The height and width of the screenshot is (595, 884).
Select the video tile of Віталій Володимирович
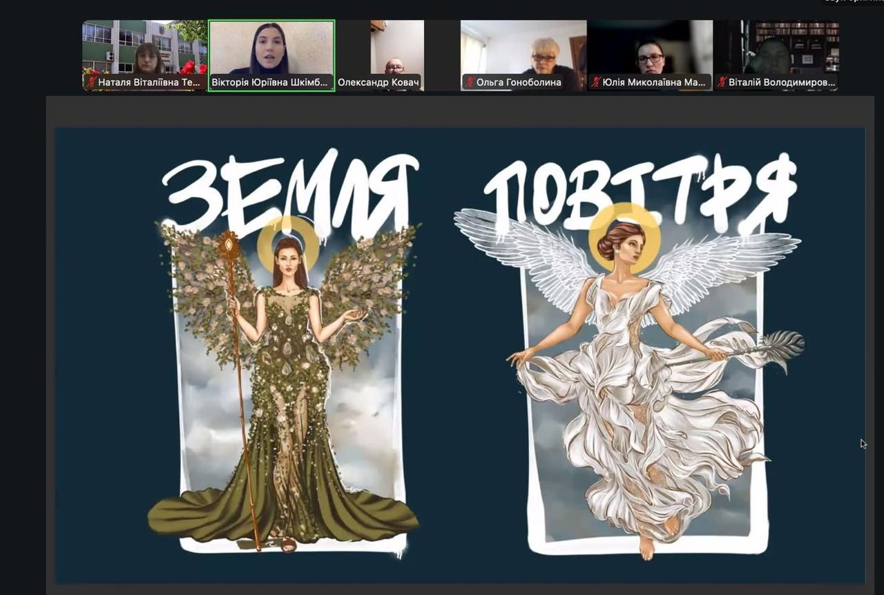(x=776, y=48)
